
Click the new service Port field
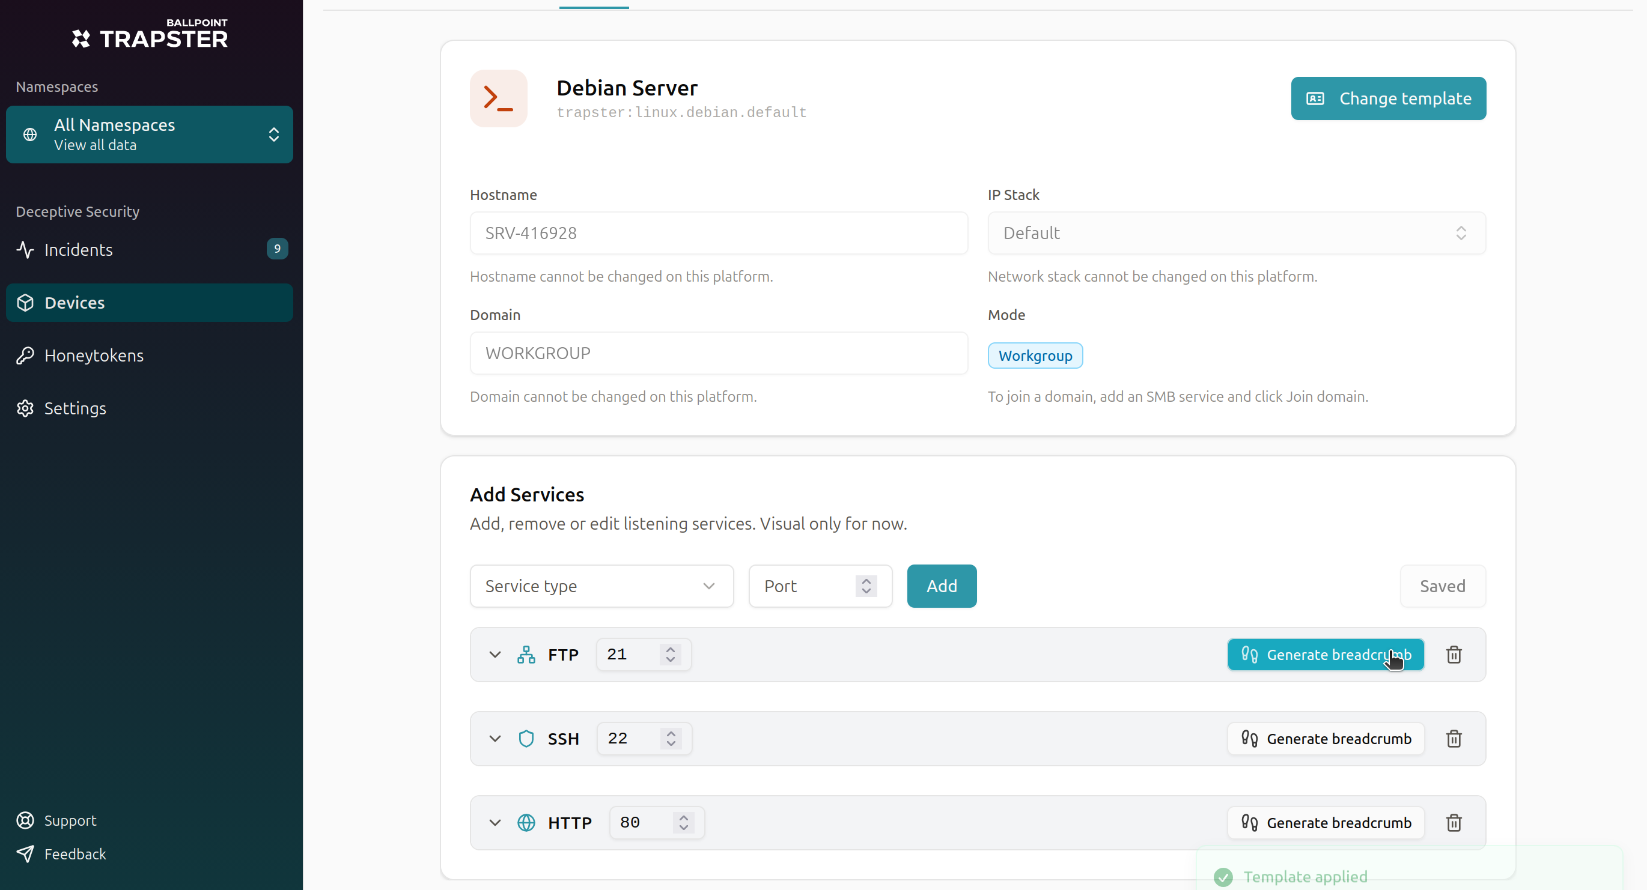click(820, 586)
